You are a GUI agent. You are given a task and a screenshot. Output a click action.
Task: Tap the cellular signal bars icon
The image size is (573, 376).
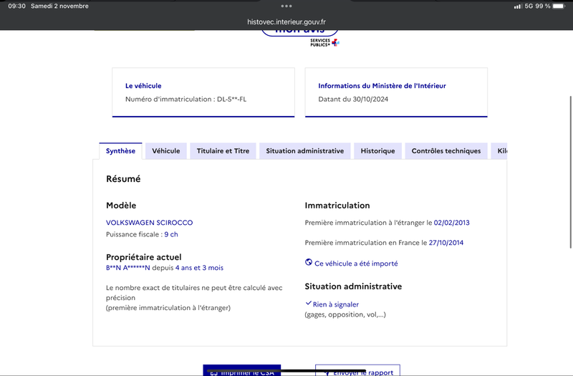click(517, 6)
